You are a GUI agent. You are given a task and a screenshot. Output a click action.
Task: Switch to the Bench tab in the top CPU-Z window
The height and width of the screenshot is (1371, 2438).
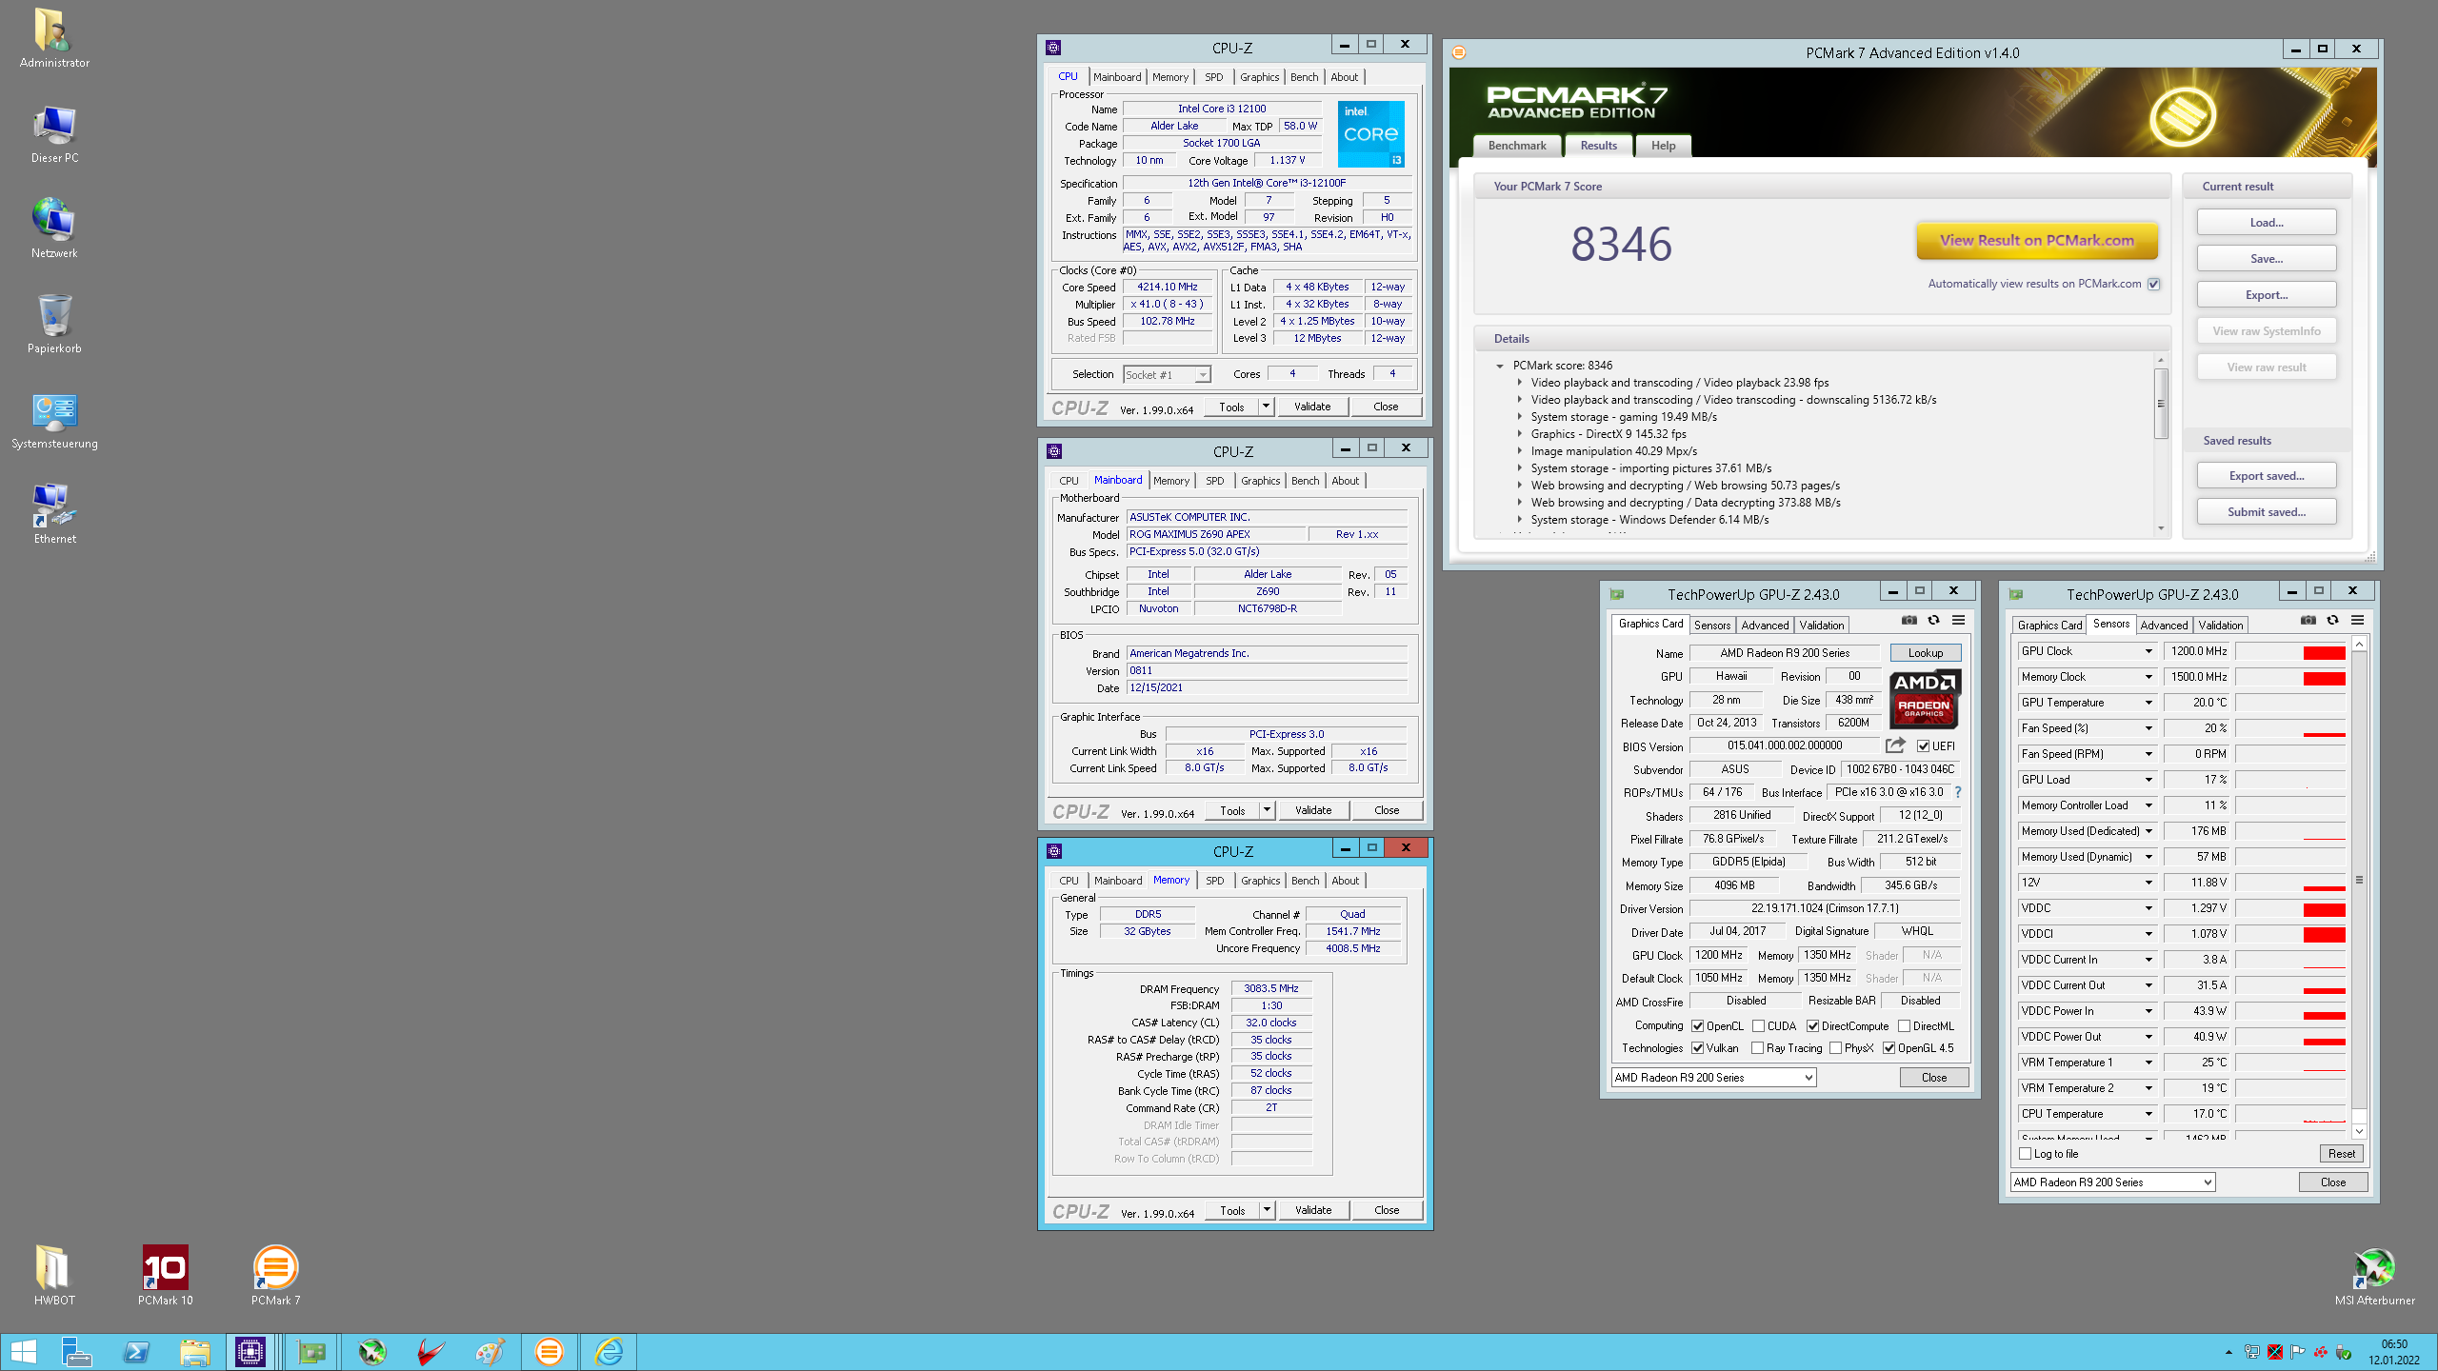[x=1304, y=77]
